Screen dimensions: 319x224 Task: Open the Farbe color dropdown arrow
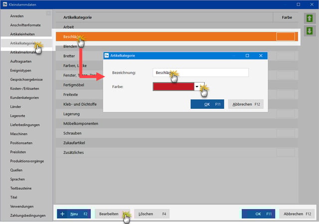click(x=197, y=86)
